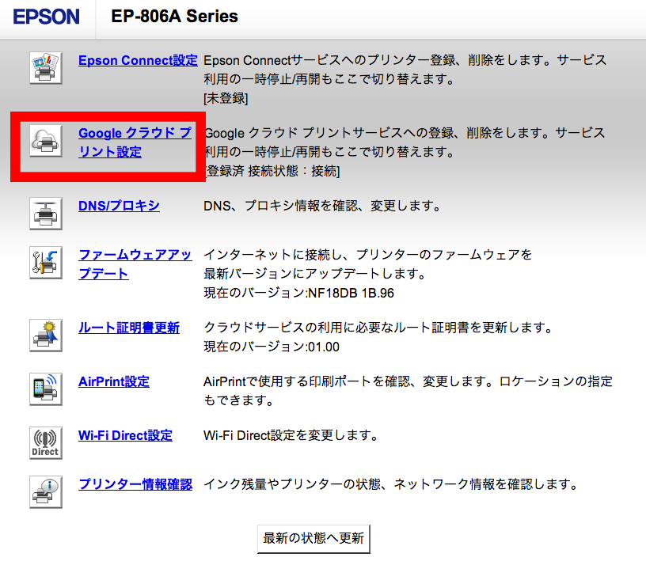This screenshot has width=646, height=565.
Task: Open the ルート証明書更新 link
Action: point(129,328)
